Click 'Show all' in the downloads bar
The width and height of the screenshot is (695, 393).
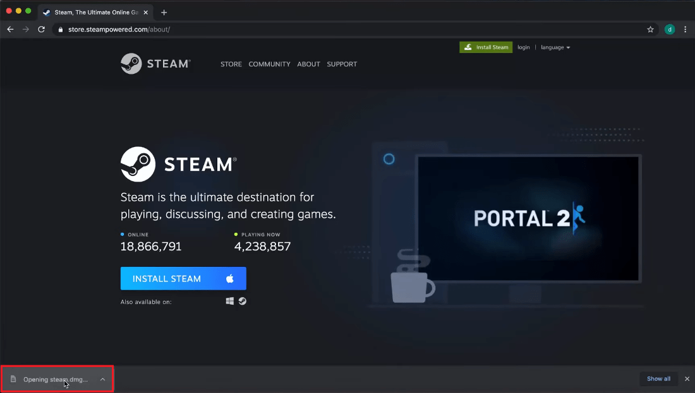coord(658,378)
